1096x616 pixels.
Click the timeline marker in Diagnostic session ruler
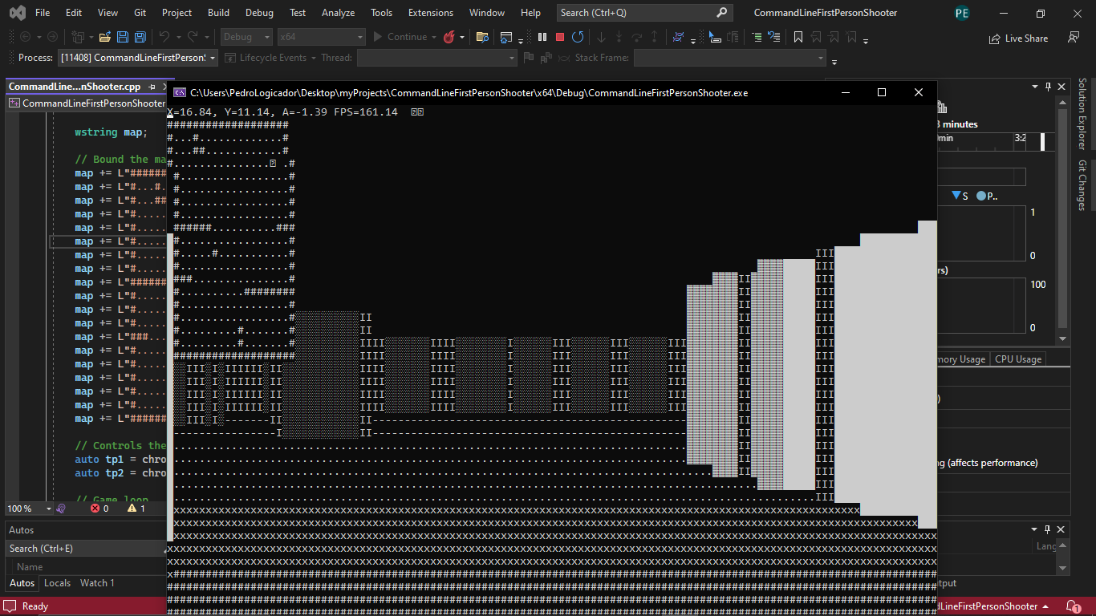coord(1042,142)
